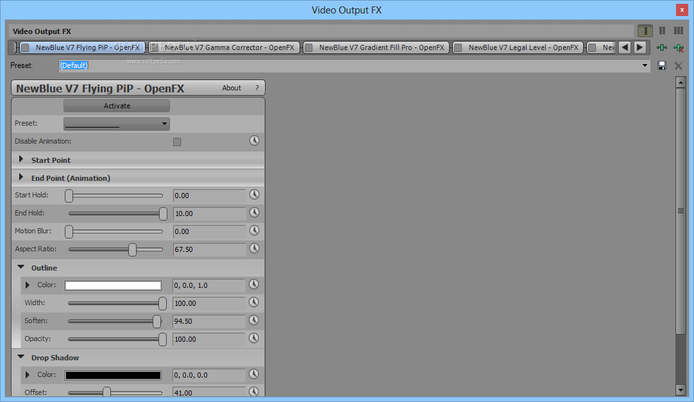Click the remove selected plug-in icon
This screenshot has height=402, width=694.
[678, 47]
